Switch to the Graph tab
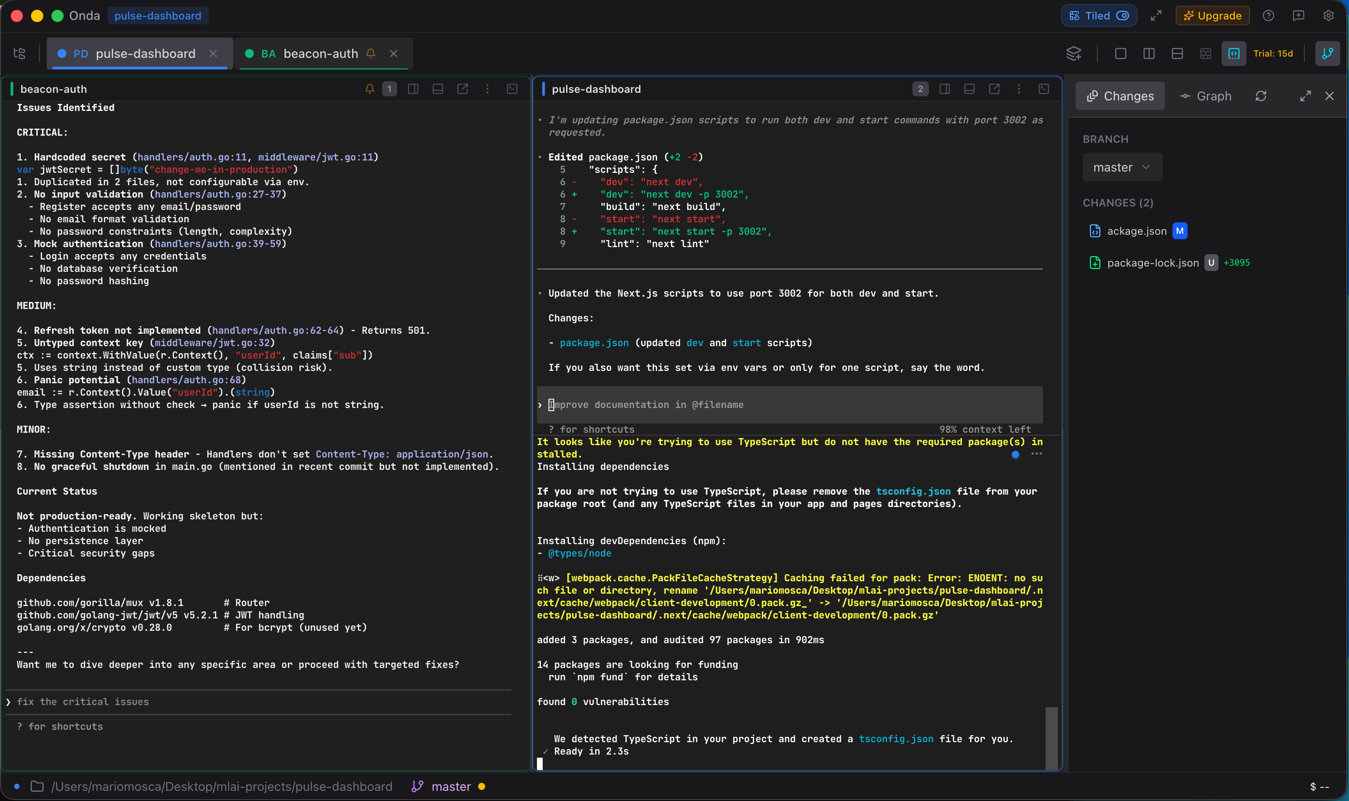This screenshot has height=801, width=1349. tap(1206, 96)
